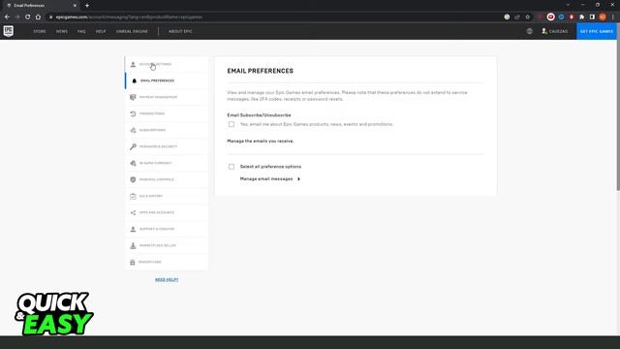Click the orange browser profile avatar
620x349 pixels.
coord(603,17)
